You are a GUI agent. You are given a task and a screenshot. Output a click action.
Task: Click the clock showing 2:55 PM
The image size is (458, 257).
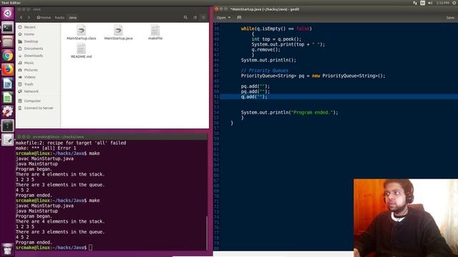442,3
